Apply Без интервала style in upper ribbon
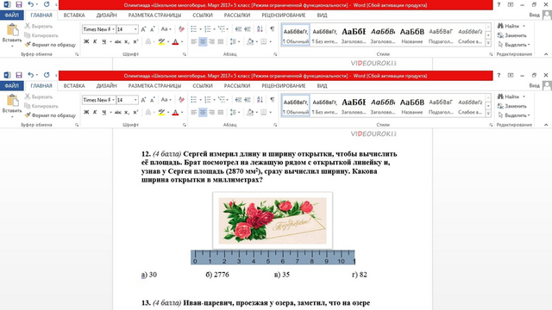Image resolution: width=552 pixels, height=310 pixels. pos(324,34)
